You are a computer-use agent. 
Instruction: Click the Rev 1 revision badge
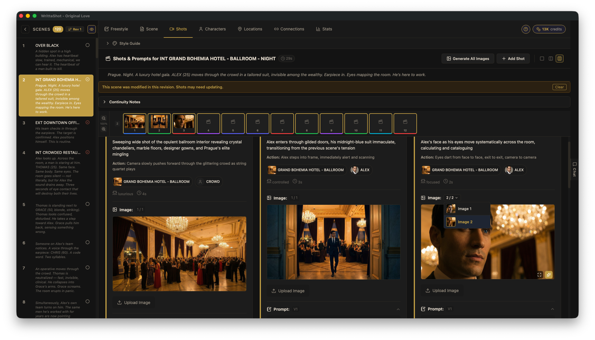tap(75, 29)
